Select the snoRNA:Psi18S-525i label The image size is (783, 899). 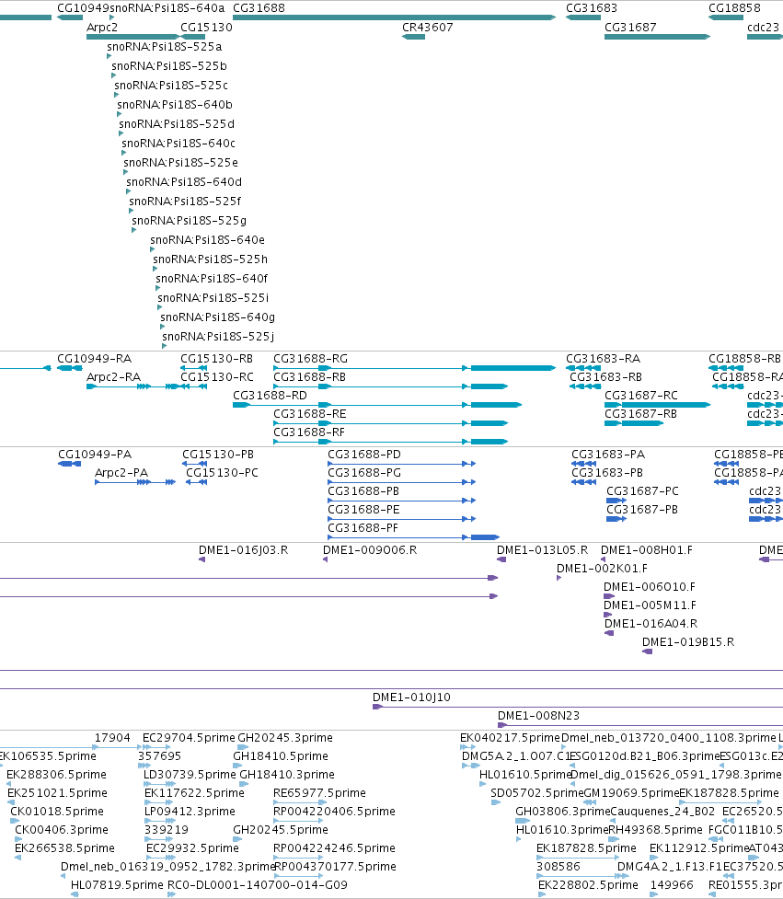click(213, 298)
